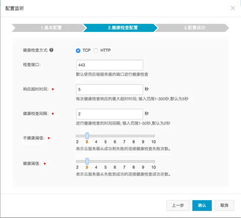Image resolution: width=241 pixels, height=218 pixels.
Task: Click the 不健康阈值 slider handle
Action: click(87, 136)
